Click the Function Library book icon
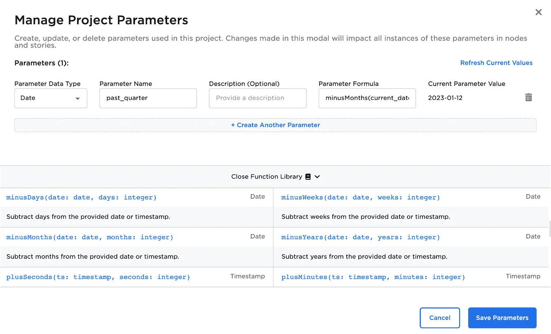551x334 pixels. [308, 176]
